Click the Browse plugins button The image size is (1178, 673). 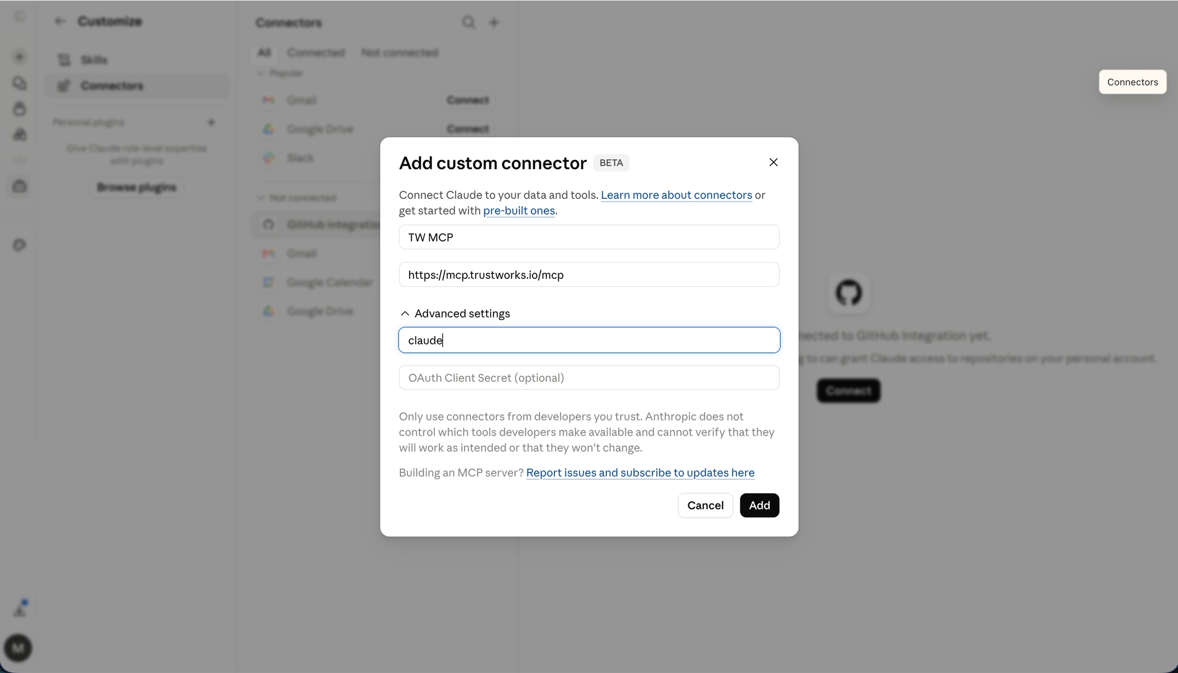tap(136, 187)
